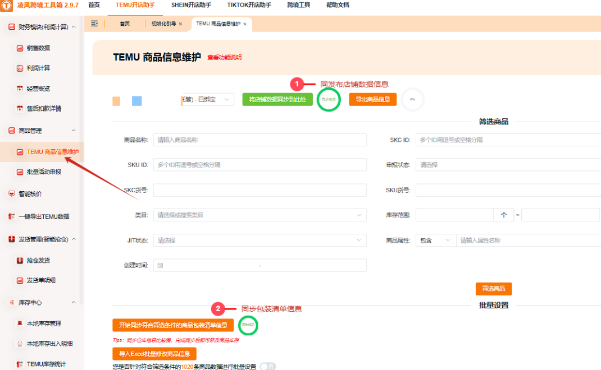Open the 初始化引导 tab
The width and height of the screenshot is (601, 370).
point(162,24)
